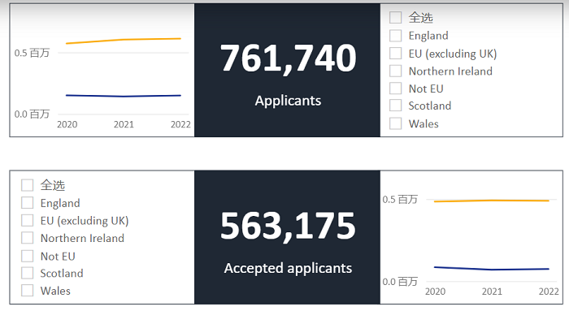This screenshot has height=311, width=569.
Task: Tick Scotland in Accepted applicants filter
Action: coord(27,273)
